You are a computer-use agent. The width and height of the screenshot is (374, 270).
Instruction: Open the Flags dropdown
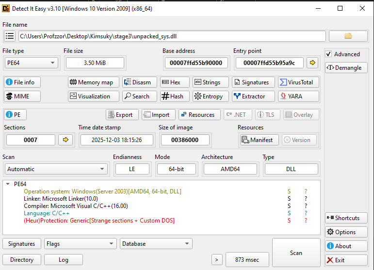pyautogui.click(x=81, y=244)
